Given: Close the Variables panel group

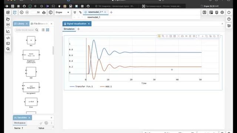Looking at the screenshot, I should tap(51, 117).
